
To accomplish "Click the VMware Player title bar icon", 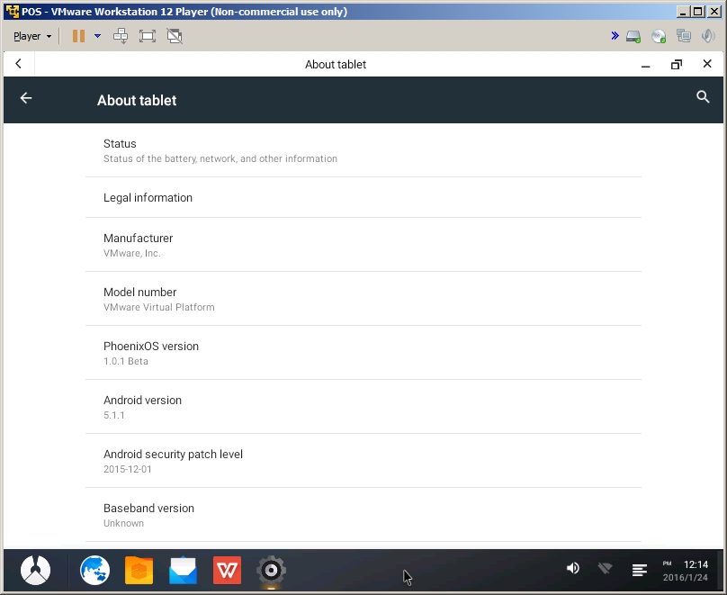I will coord(13,12).
